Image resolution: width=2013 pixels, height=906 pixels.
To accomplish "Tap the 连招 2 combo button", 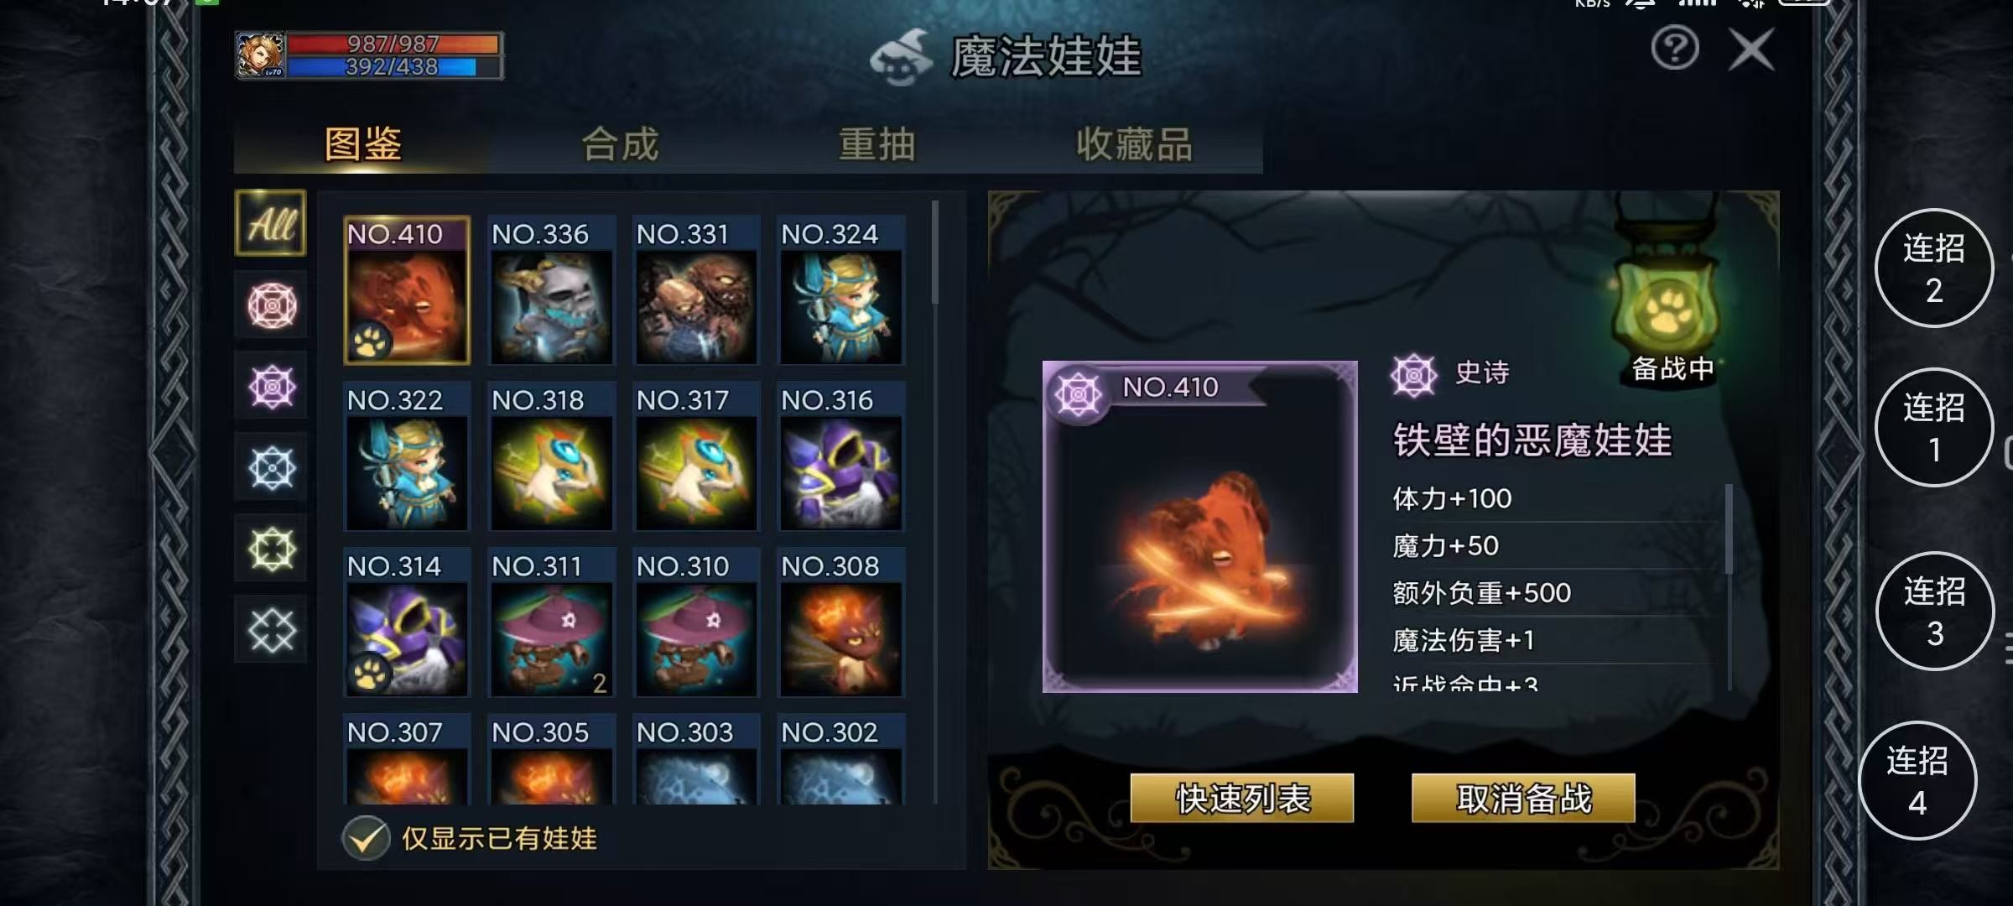I will (1933, 268).
